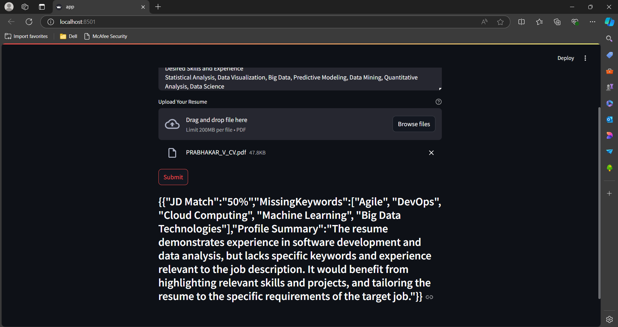Viewport: 618px width, 327px height.
Task: Open the Streamlit three-dot main menu
Action: coord(585,58)
